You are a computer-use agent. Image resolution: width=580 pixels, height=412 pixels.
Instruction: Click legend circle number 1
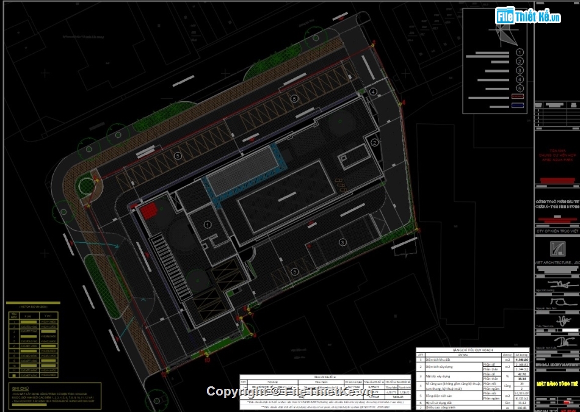520,52
